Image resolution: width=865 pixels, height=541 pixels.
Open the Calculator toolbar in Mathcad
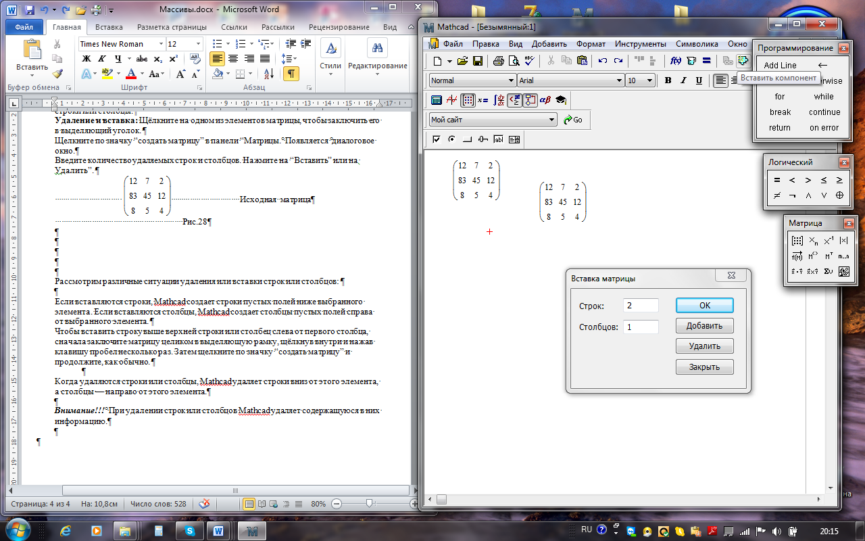tap(437, 100)
